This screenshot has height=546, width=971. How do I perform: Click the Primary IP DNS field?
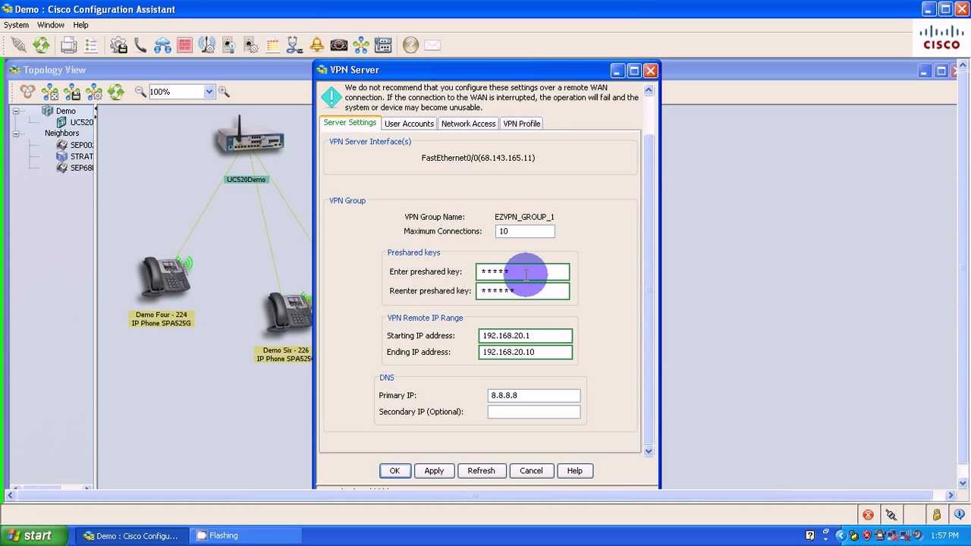[x=534, y=395]
